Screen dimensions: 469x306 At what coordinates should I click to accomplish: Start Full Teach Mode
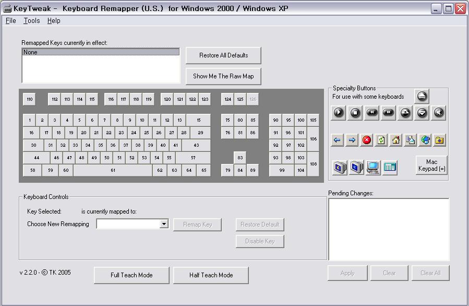click(x=131, y=275)
